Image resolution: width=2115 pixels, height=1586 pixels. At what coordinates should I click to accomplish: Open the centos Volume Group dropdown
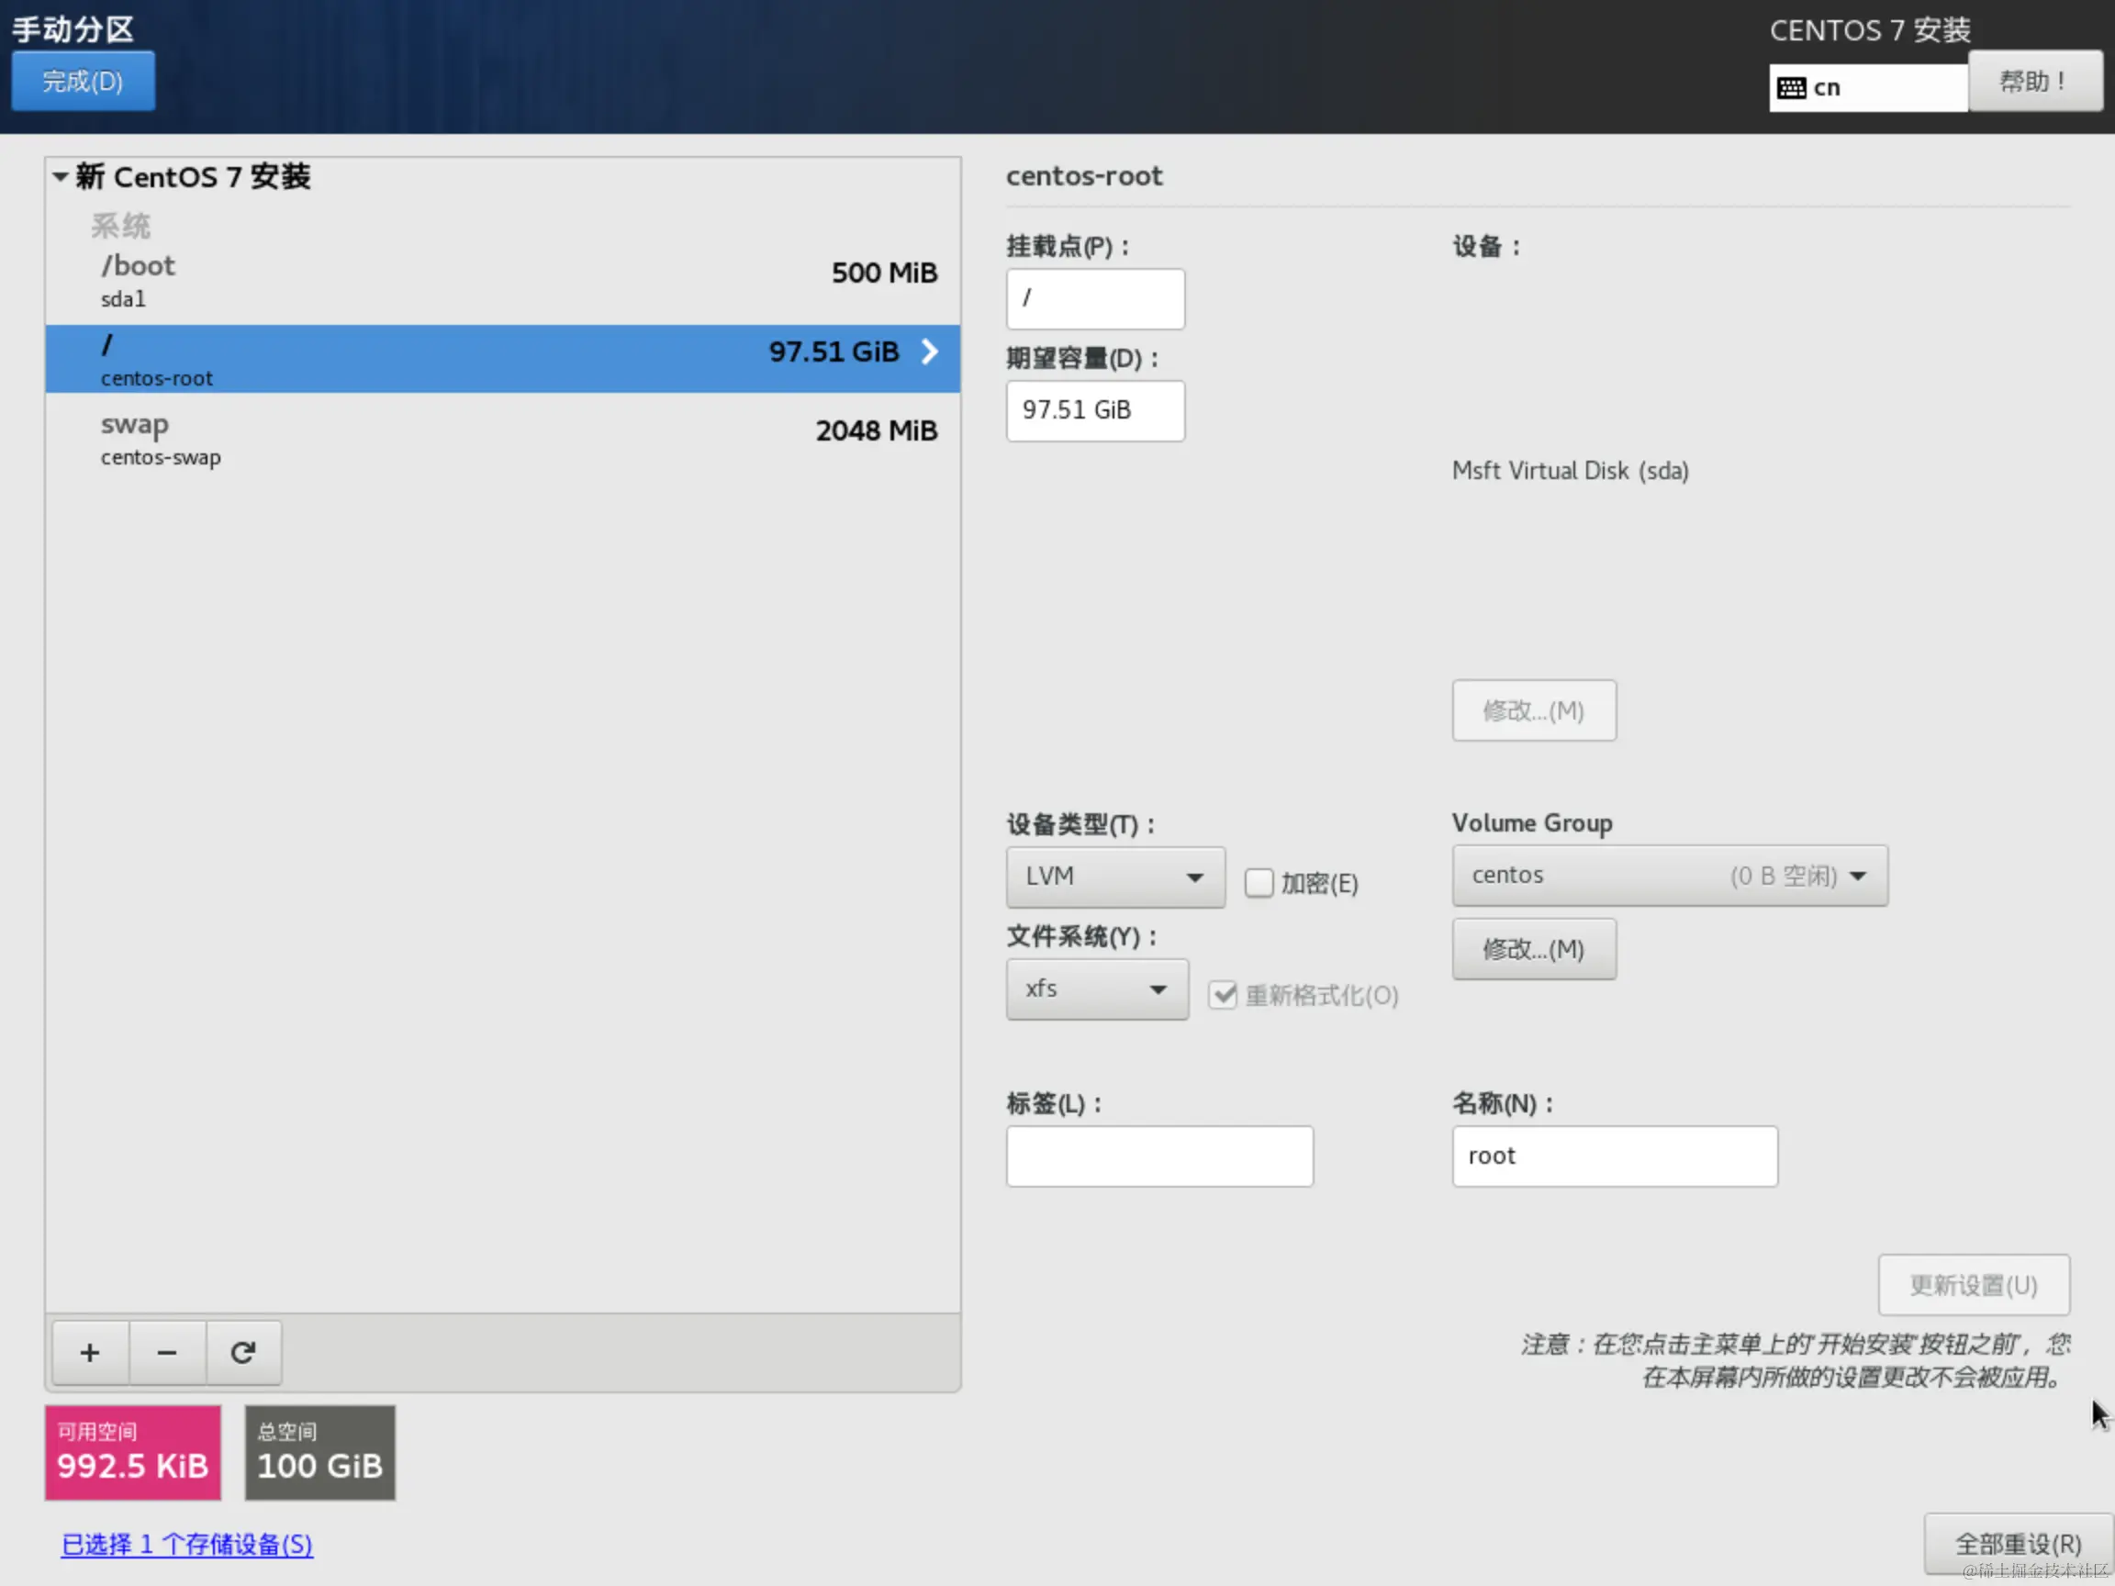1669,876
